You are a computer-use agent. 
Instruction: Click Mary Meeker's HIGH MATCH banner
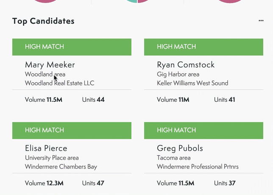pyautogui.click(x=72, y=47)
